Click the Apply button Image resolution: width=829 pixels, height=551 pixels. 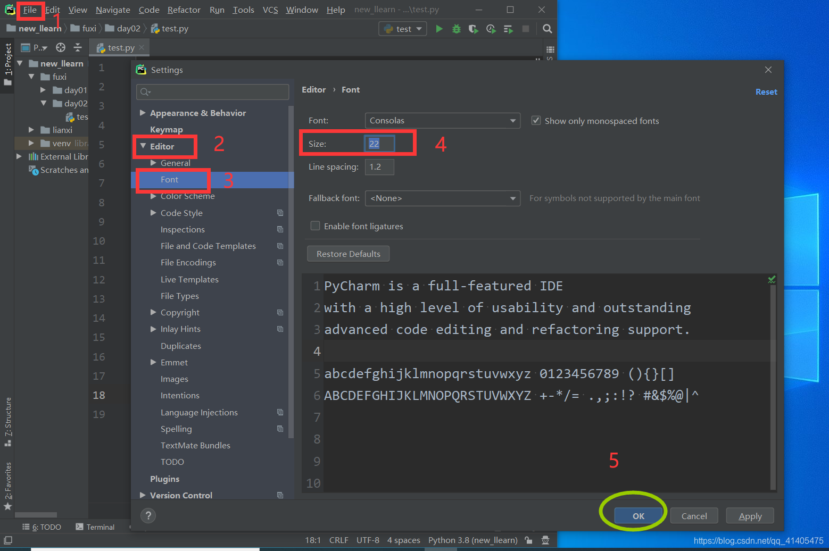(x=750, y=516)
